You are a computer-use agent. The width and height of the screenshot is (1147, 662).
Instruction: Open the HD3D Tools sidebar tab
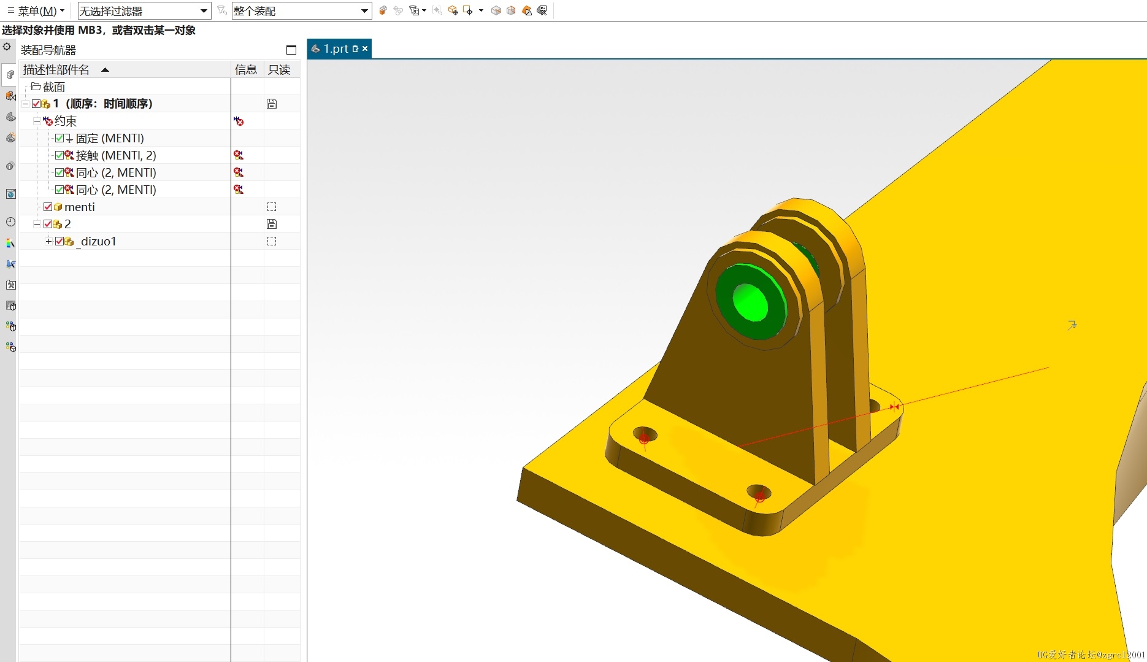tap(10, 166)
